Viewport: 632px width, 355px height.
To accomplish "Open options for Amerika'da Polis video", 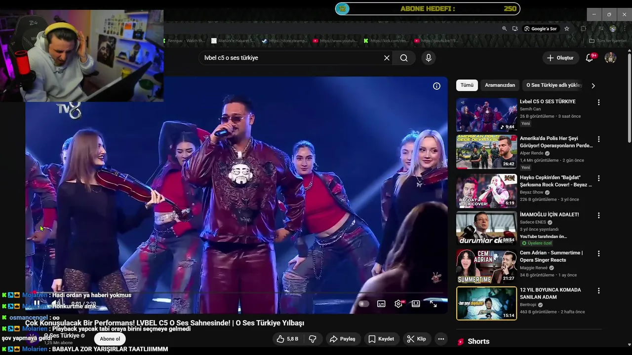I will (598, 140).
